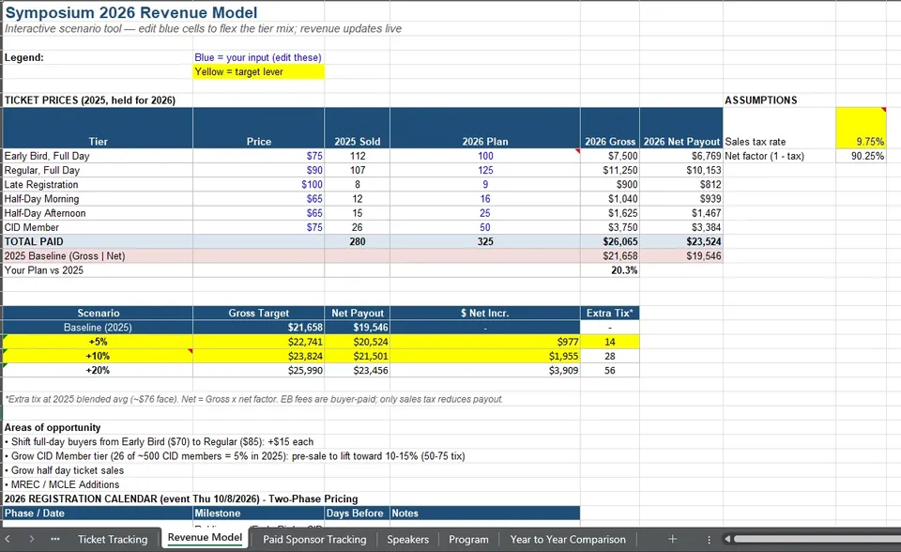Click the 2025 Baseline gross $21,658 cell
The width and height of the screenshot is (901, 552).
tap(610, 256)
